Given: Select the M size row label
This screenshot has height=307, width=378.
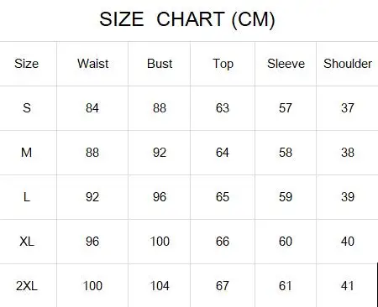Looking at the screenshot, I should 27,153.
